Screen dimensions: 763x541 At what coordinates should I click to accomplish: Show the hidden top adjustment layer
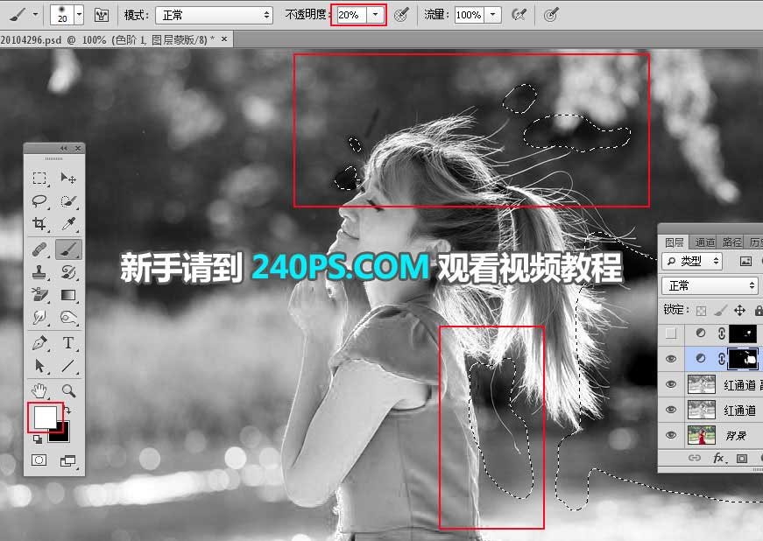[x=671, y=334]
